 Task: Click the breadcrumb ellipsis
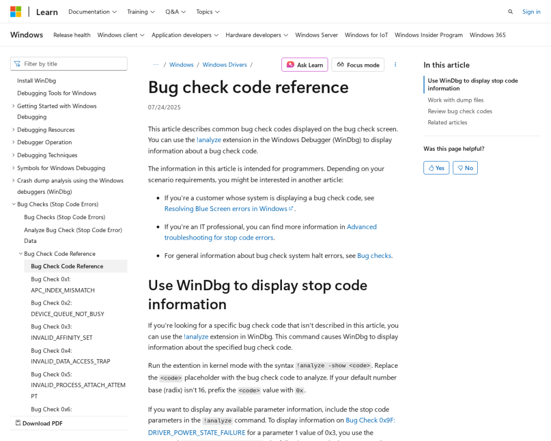tap(156, 65)
